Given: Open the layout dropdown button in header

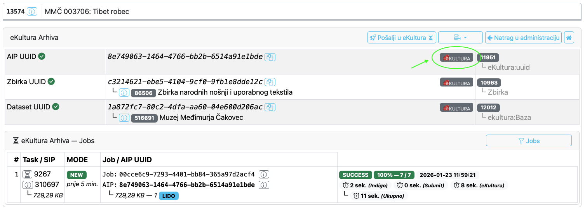Looking at the screenshot, I should [x=460, y=38].
